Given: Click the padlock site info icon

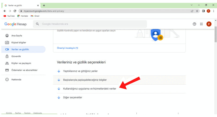Looking at the screenshot, I should pos(21,11).
